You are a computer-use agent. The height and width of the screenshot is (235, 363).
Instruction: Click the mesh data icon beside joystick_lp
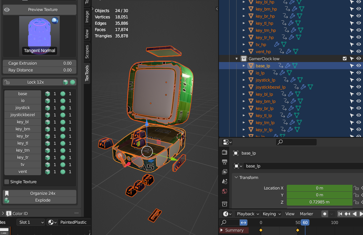300,80
